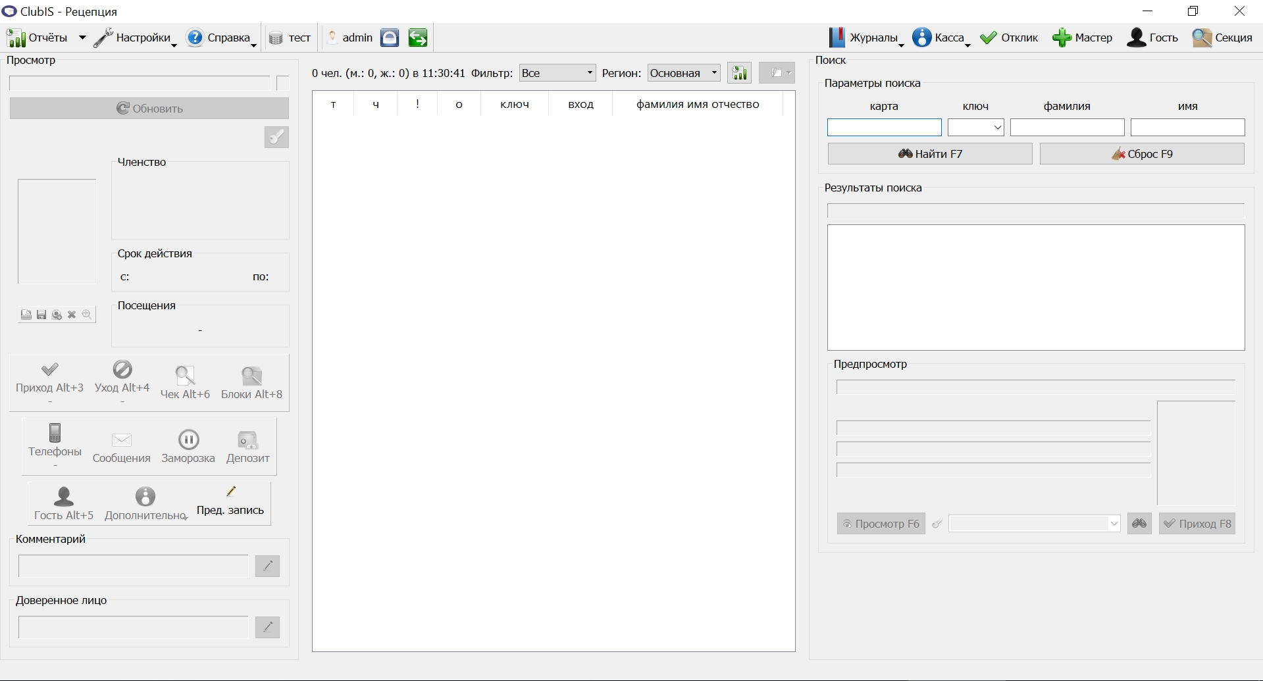Edit comment with pencil button
The width and height of the screenshot is (1263, 681).
pos(267,566)
